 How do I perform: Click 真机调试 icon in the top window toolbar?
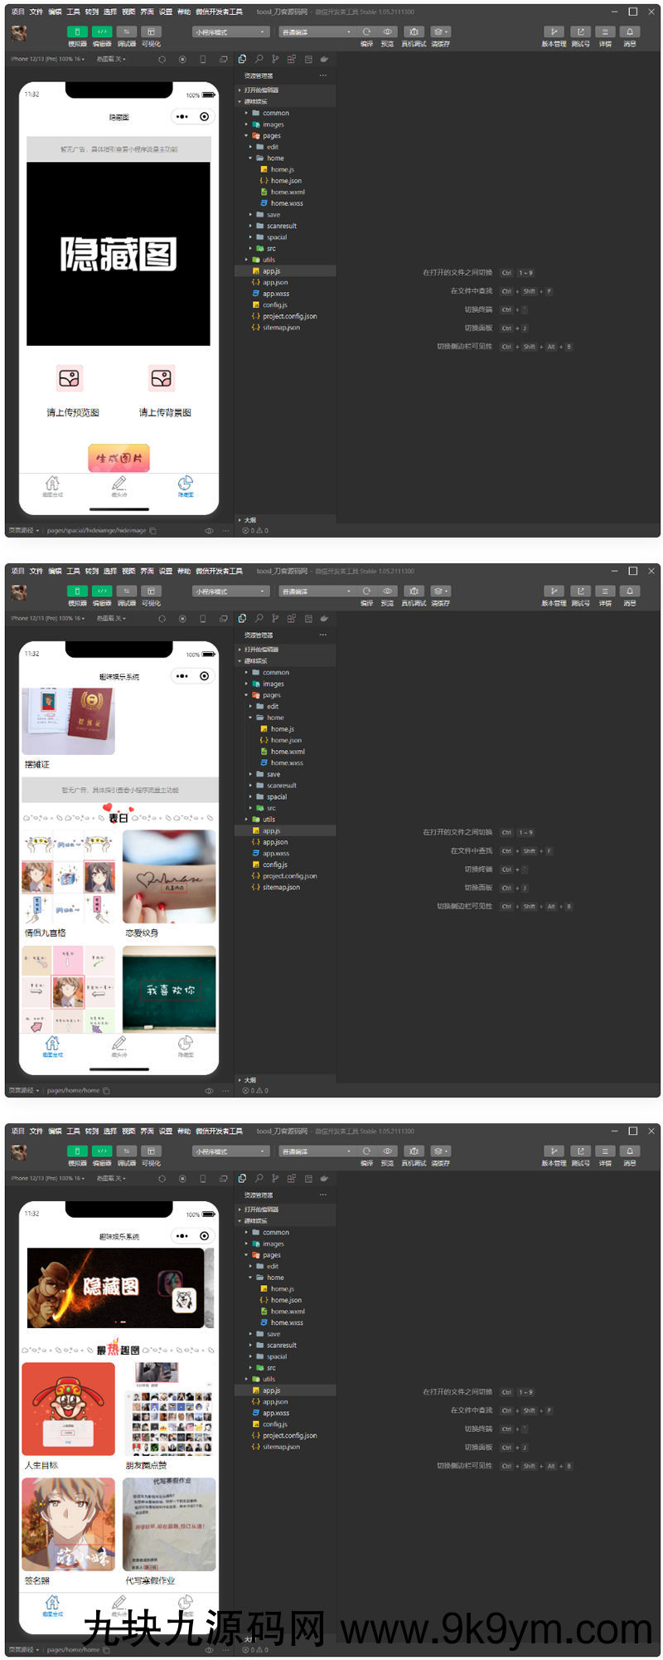[414, 32]
